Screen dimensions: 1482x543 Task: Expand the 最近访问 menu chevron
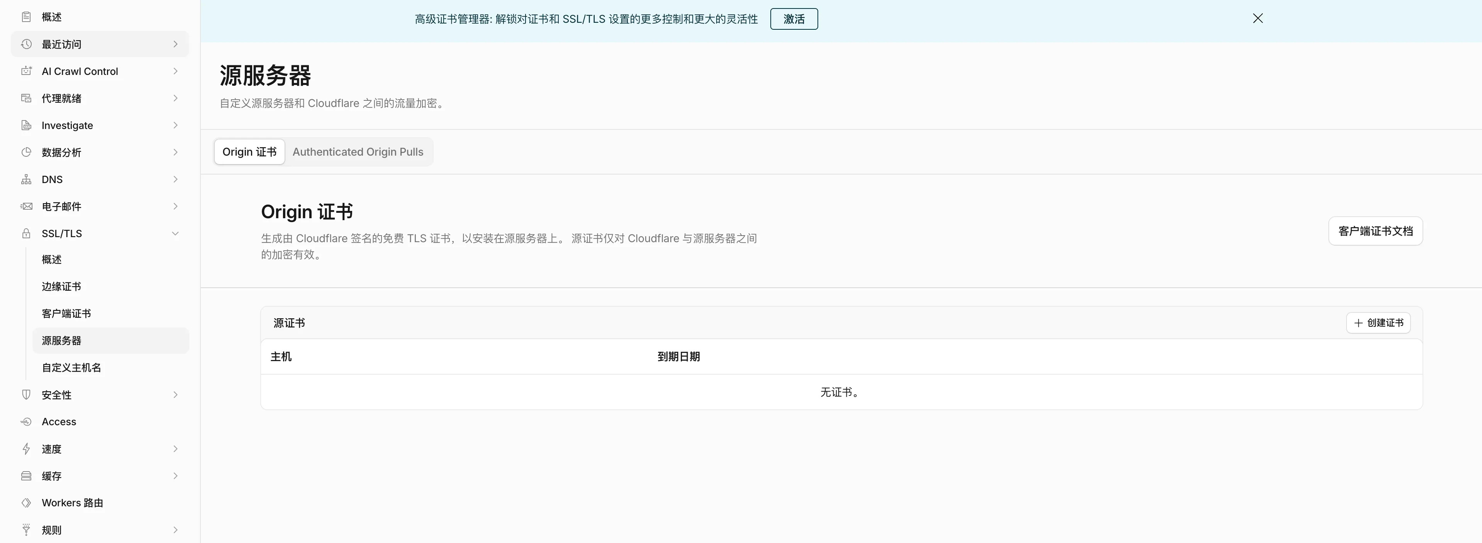pos(175,44)
